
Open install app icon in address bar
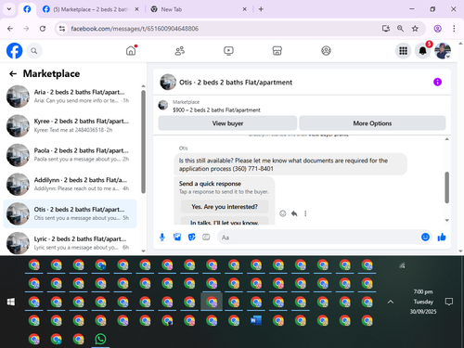[386, 29]
